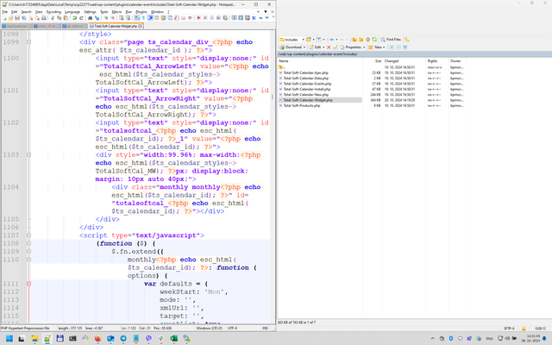Click the Redo arrow in Notepad++ toolbar

(81, 18)
